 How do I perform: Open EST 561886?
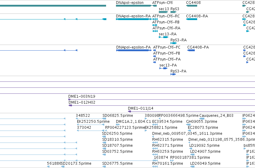54,164
